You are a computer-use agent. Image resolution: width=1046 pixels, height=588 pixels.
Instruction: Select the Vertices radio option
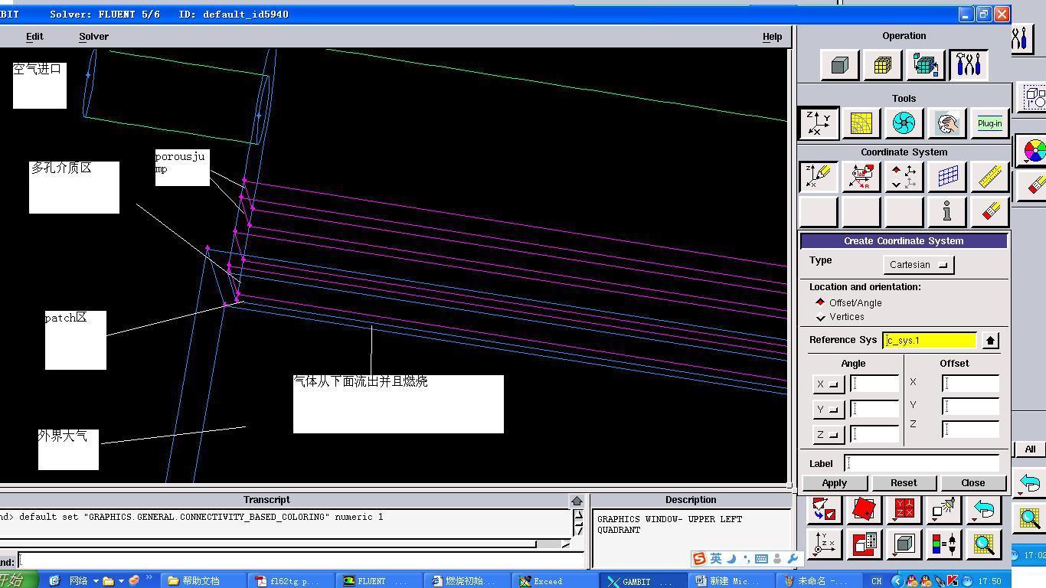tap(821, 317)
